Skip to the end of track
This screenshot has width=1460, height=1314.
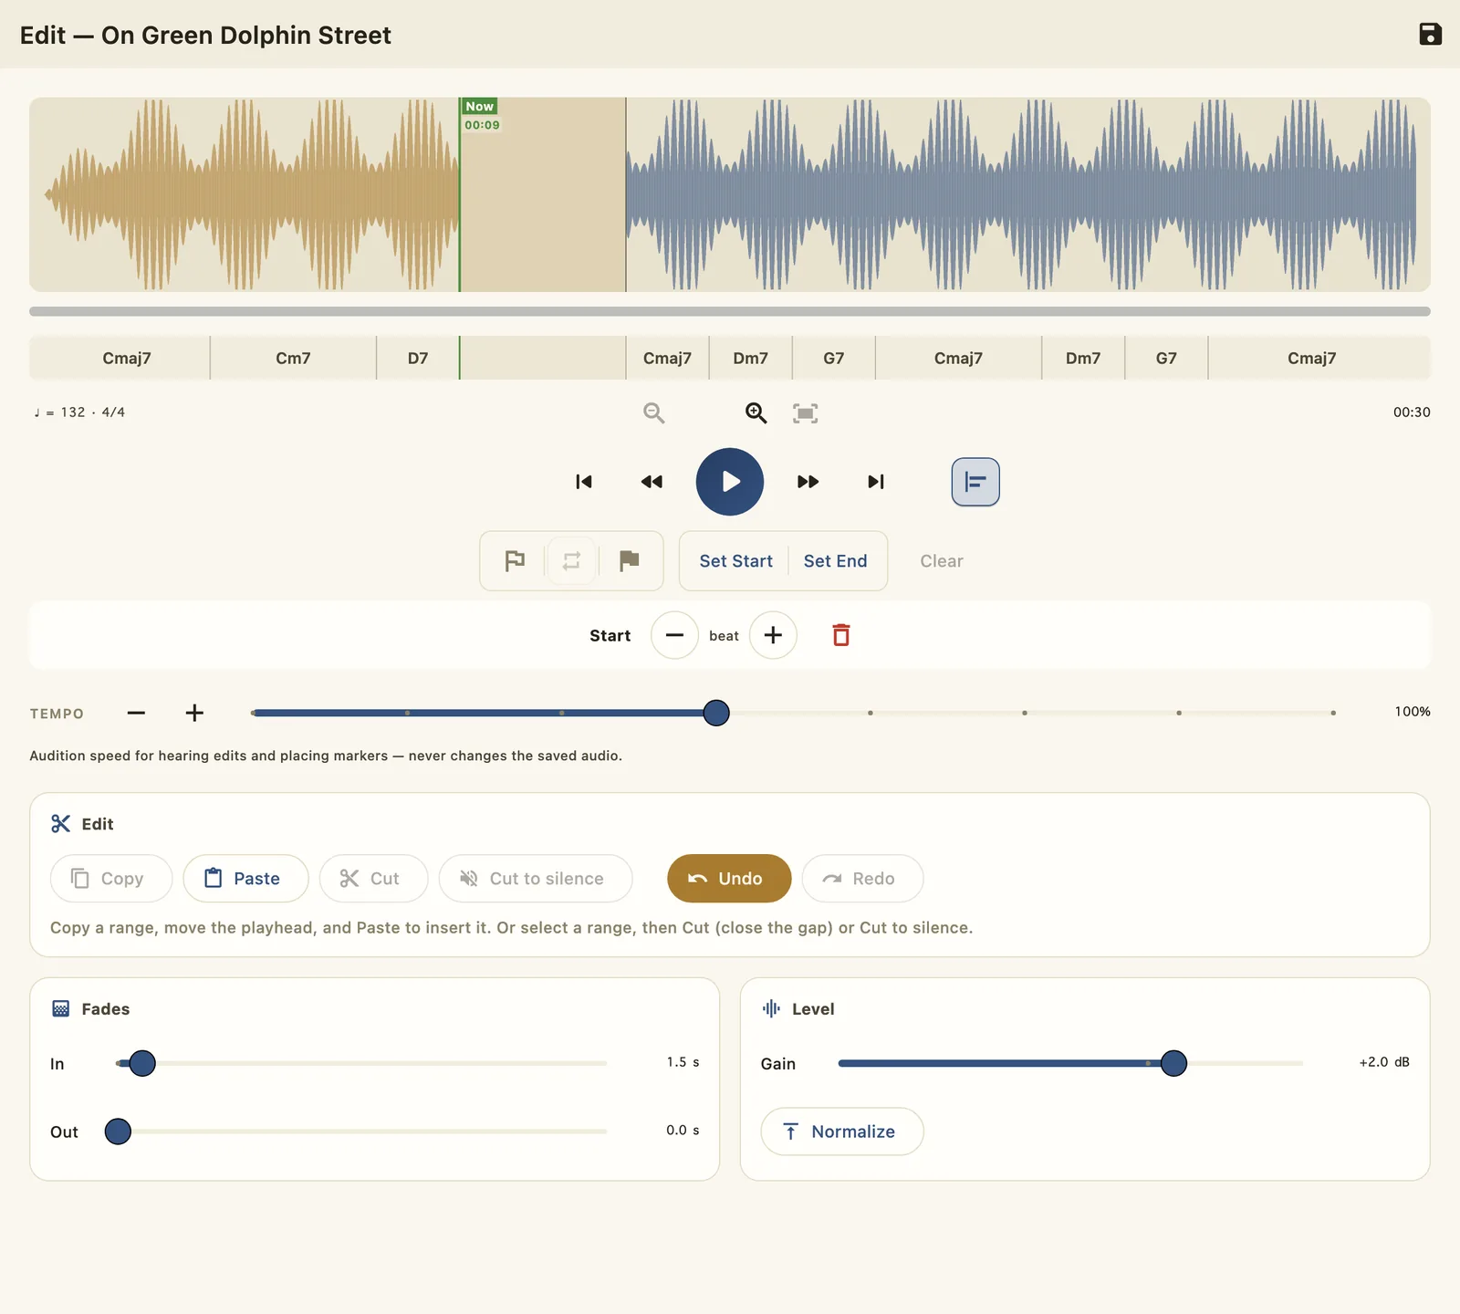[x=876, y=482]
